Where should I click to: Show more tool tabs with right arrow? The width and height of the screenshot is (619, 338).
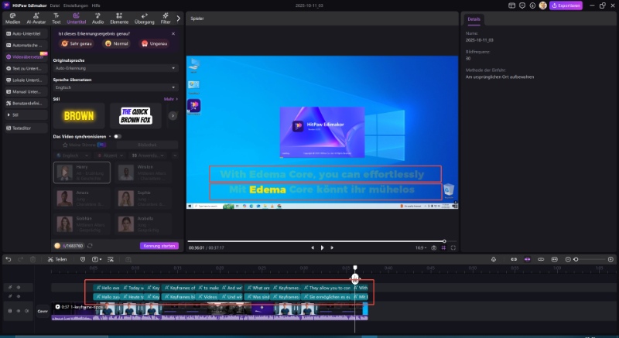(x=178, y=19)
